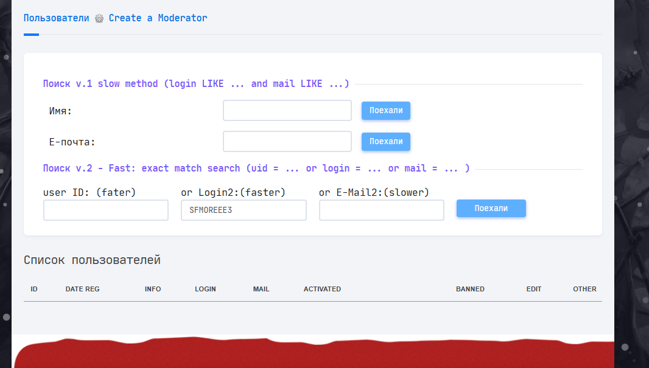Click the Поиск v.2 Fast exact match heading

pyautogui.click(x=257, y=168)
